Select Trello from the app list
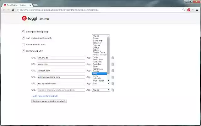The image size is (201, 126). pos(100,76)
